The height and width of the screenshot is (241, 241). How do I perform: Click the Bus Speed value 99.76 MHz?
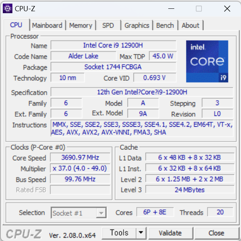tap(80, 179)
